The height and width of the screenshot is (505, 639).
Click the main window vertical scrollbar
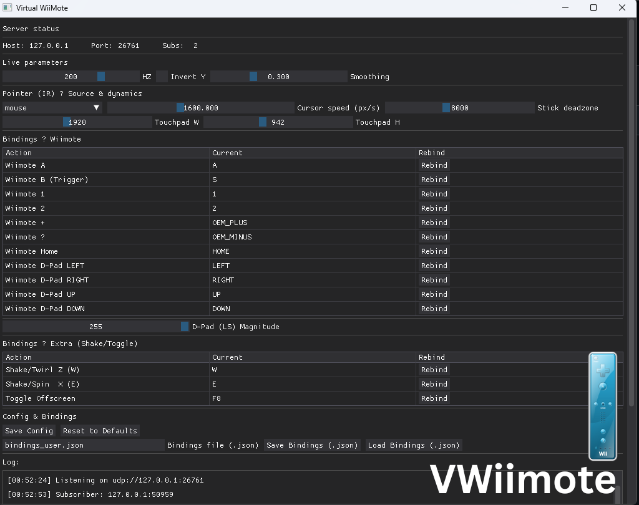pos(632,212)
